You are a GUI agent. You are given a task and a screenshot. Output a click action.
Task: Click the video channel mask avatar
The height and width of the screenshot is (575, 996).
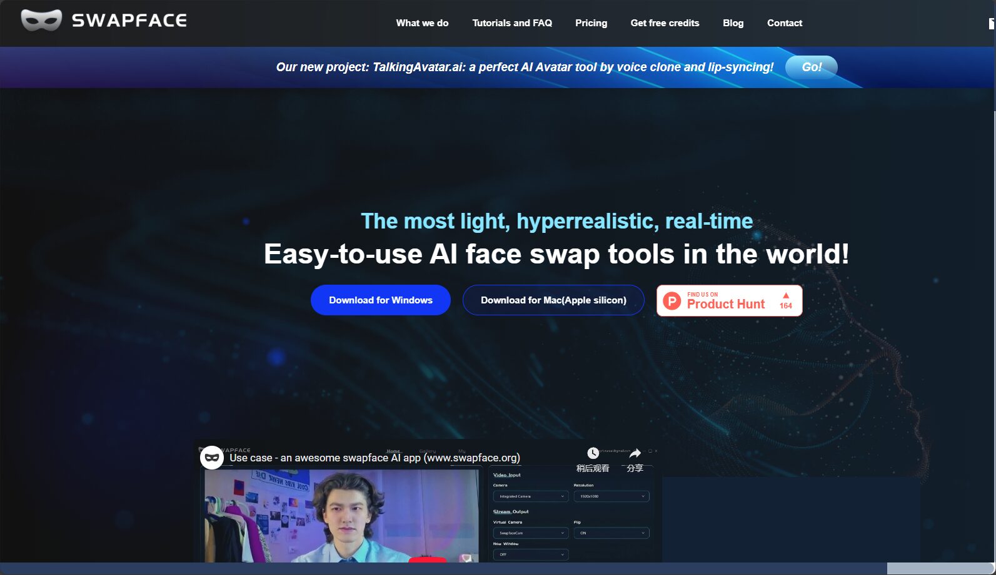coord(212,458)
